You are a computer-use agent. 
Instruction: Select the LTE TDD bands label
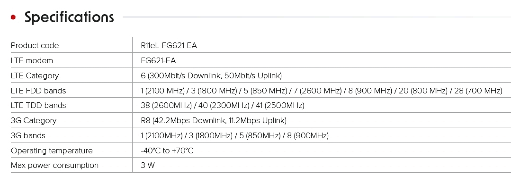click(38, 106)
